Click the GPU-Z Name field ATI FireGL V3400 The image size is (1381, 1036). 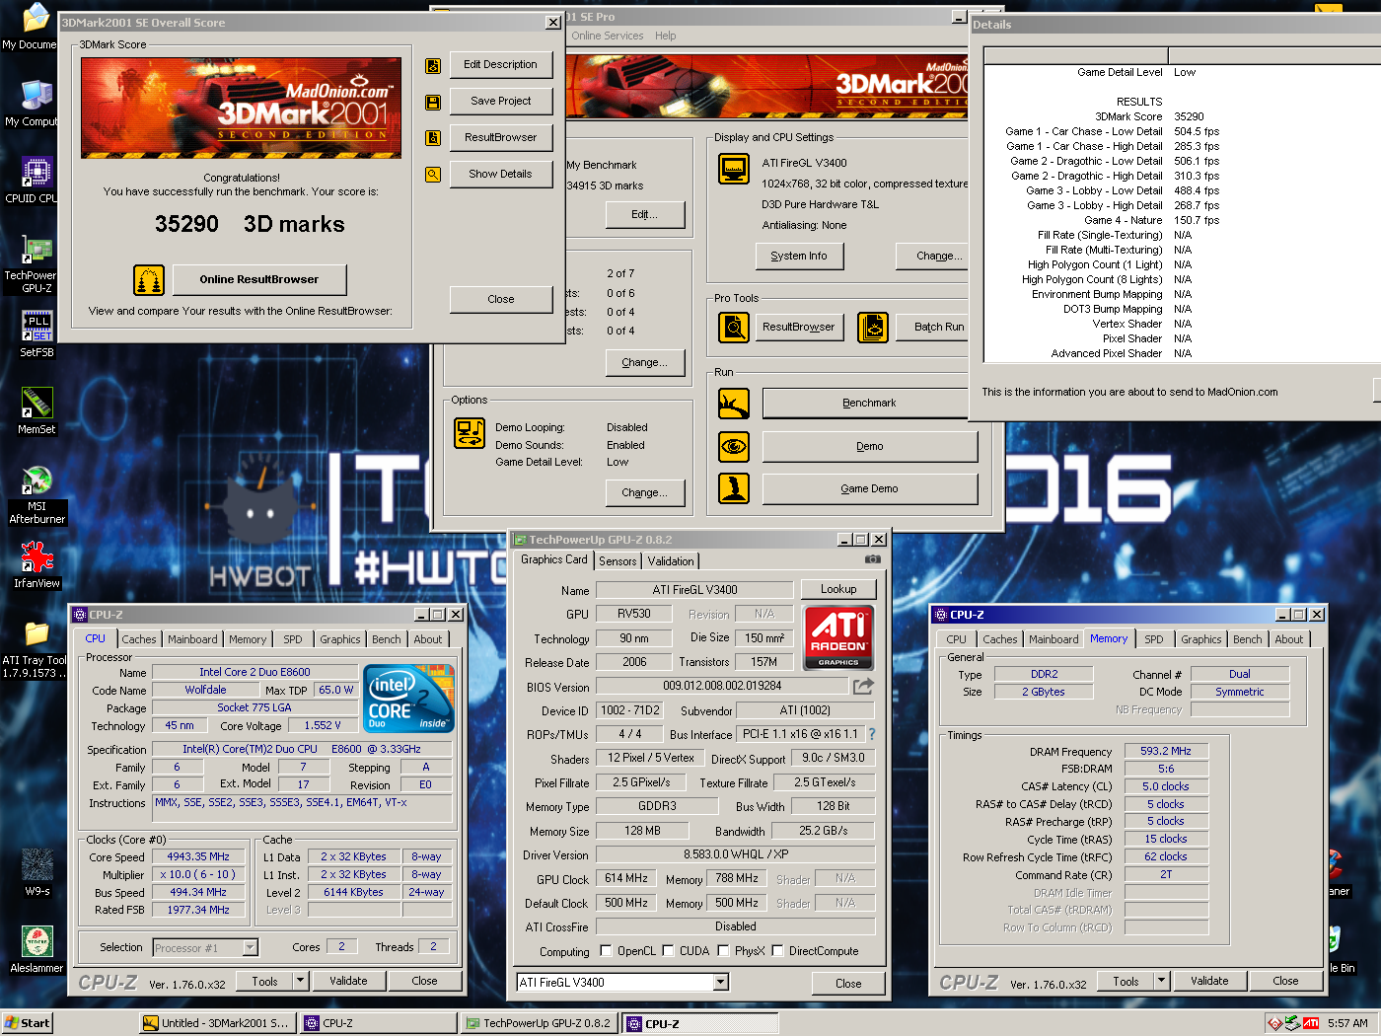(694, 590)
